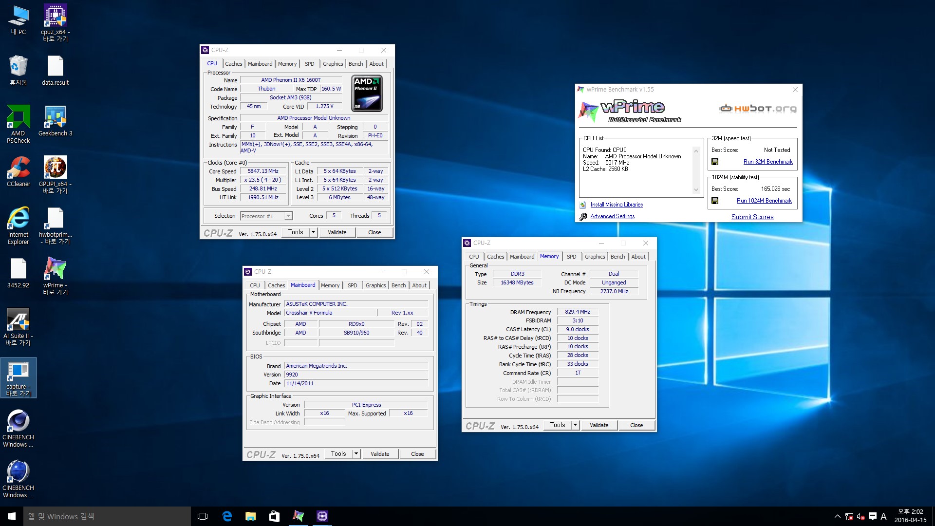Image resolution: width=935 pixels, height=526 pixels.
Task: Click the Install Missing Libraries icon
Action: [583, 205]
